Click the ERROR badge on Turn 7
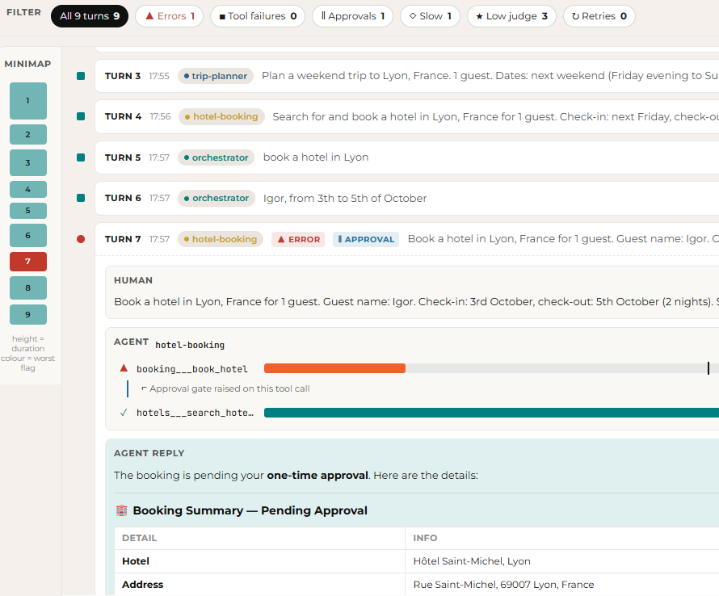This screenshot has width=719, height=596. [298, 239]
